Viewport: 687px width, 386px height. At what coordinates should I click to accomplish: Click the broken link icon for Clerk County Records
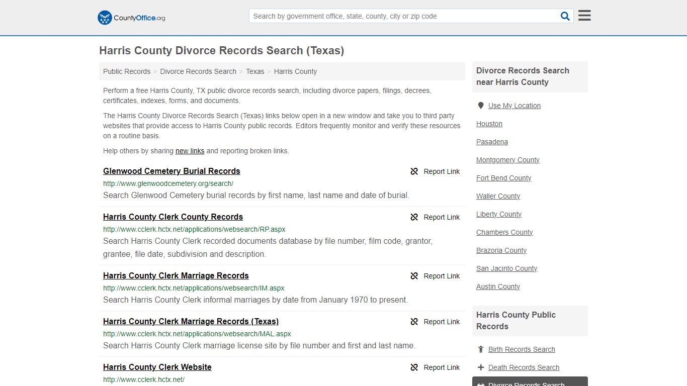click(x=414, y=217)
